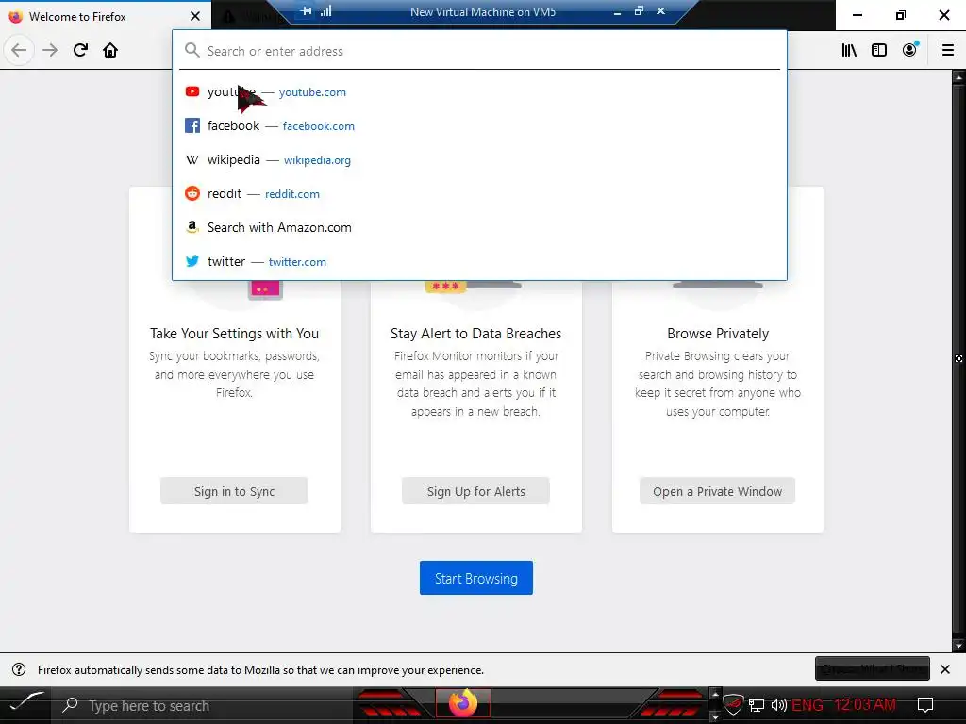Close the Welcome to Firefox tab

coord(195,16)
